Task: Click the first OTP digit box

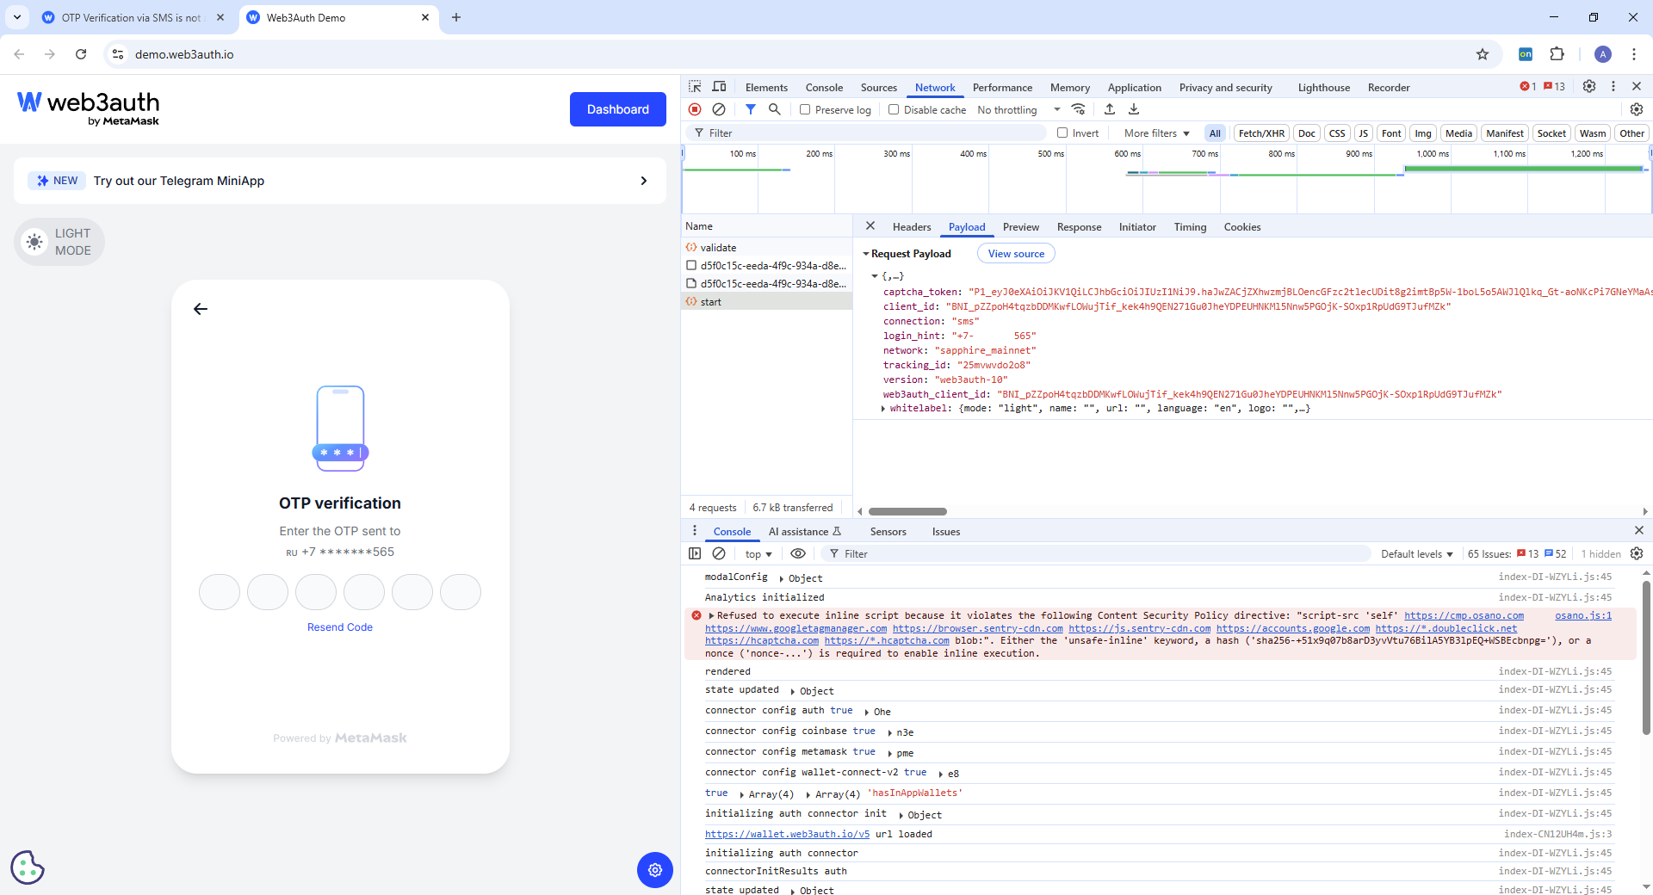Action: click(x=220, y=592)
